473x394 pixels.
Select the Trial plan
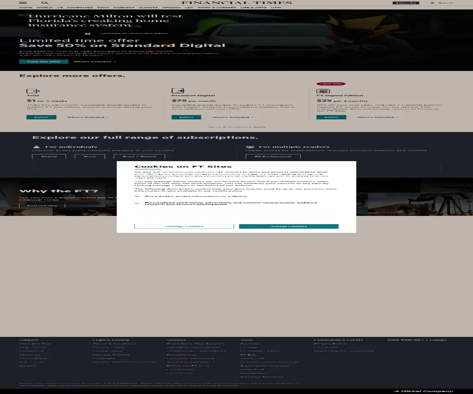click(41, 117)
